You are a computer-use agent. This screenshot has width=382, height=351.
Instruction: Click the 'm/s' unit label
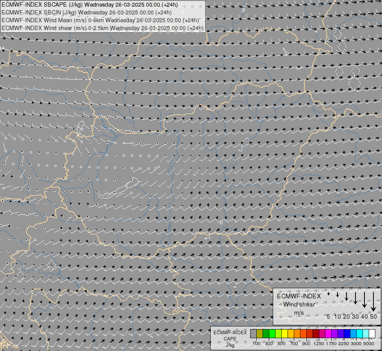point(299,313)
